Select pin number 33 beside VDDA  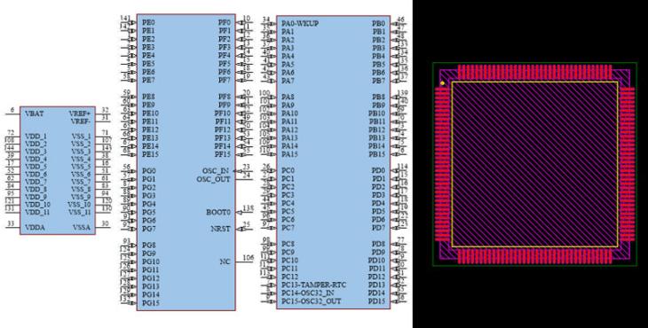[11, 224]
